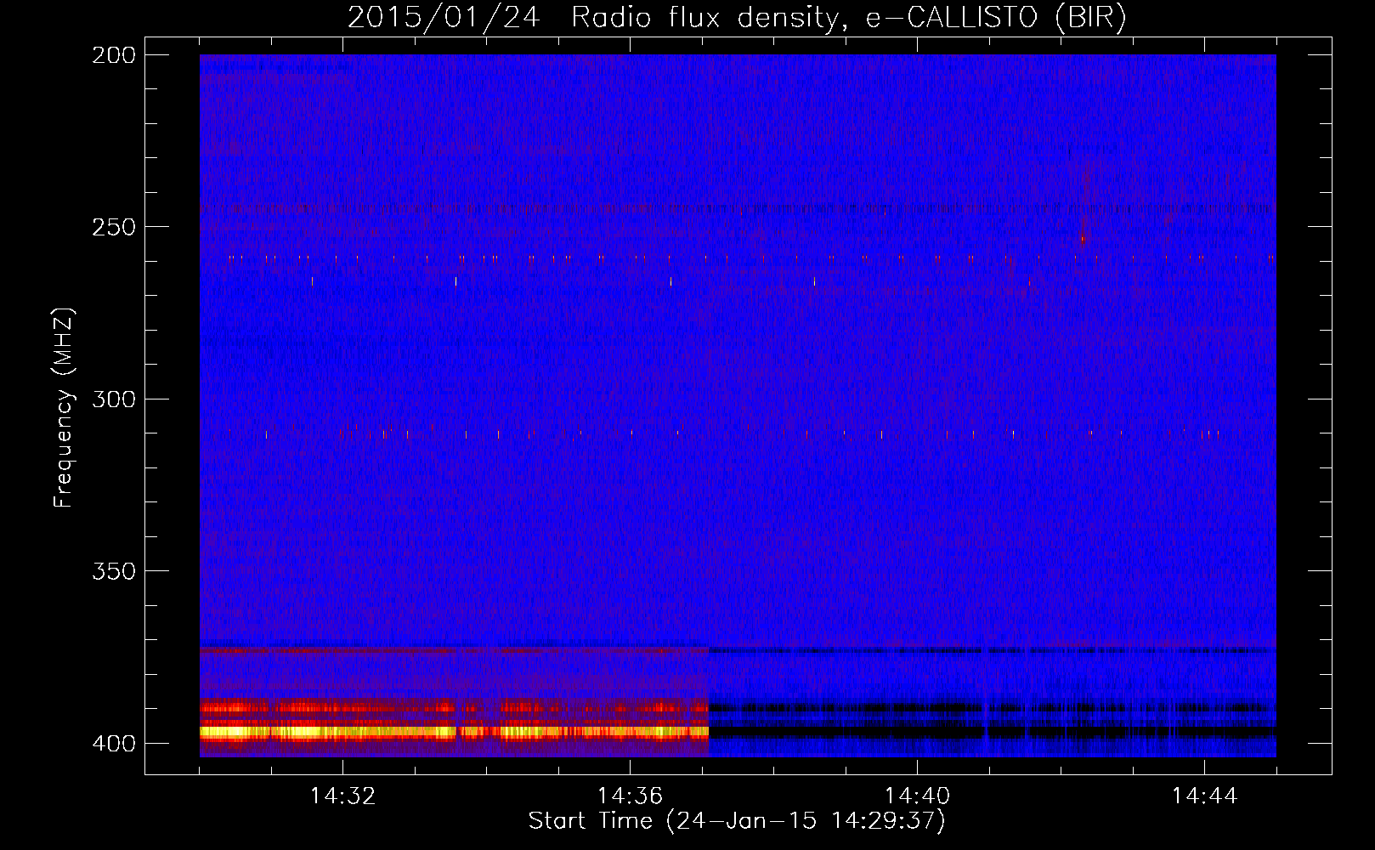Click the 14:32 time tick label

click(342, 796)
